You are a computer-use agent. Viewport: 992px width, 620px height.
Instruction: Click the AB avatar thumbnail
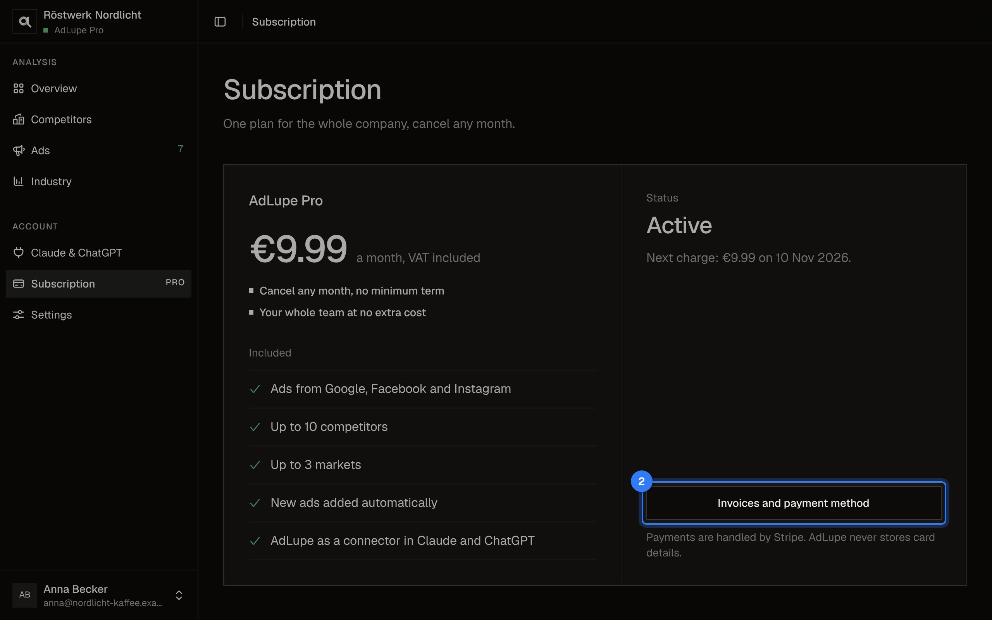tap(24, 594)
